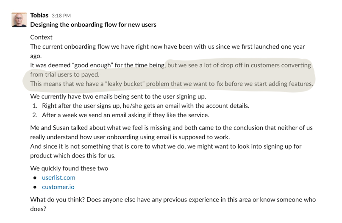
Task: Click the closing 'What do you think?' question
Action: [173, 204]
